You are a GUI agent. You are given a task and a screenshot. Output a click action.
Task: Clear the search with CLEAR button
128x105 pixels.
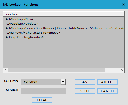pyautogui.click(x=42, y=100)
